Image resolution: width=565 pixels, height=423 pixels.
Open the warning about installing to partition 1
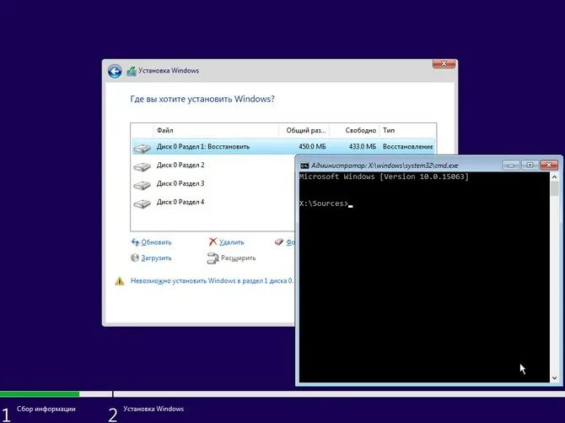pos(212,281)
